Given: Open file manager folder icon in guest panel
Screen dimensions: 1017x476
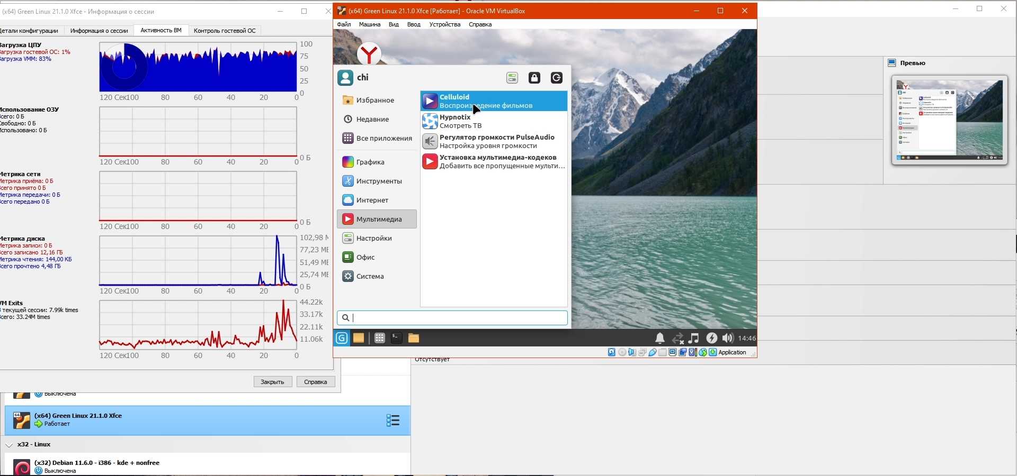Looking at the screenshot, I should [414, 338].
